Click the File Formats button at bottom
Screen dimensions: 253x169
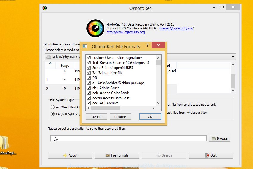coord(117,155)
